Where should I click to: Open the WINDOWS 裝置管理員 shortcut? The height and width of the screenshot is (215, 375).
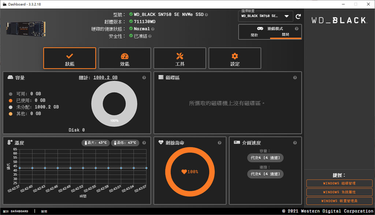[339, 201]
